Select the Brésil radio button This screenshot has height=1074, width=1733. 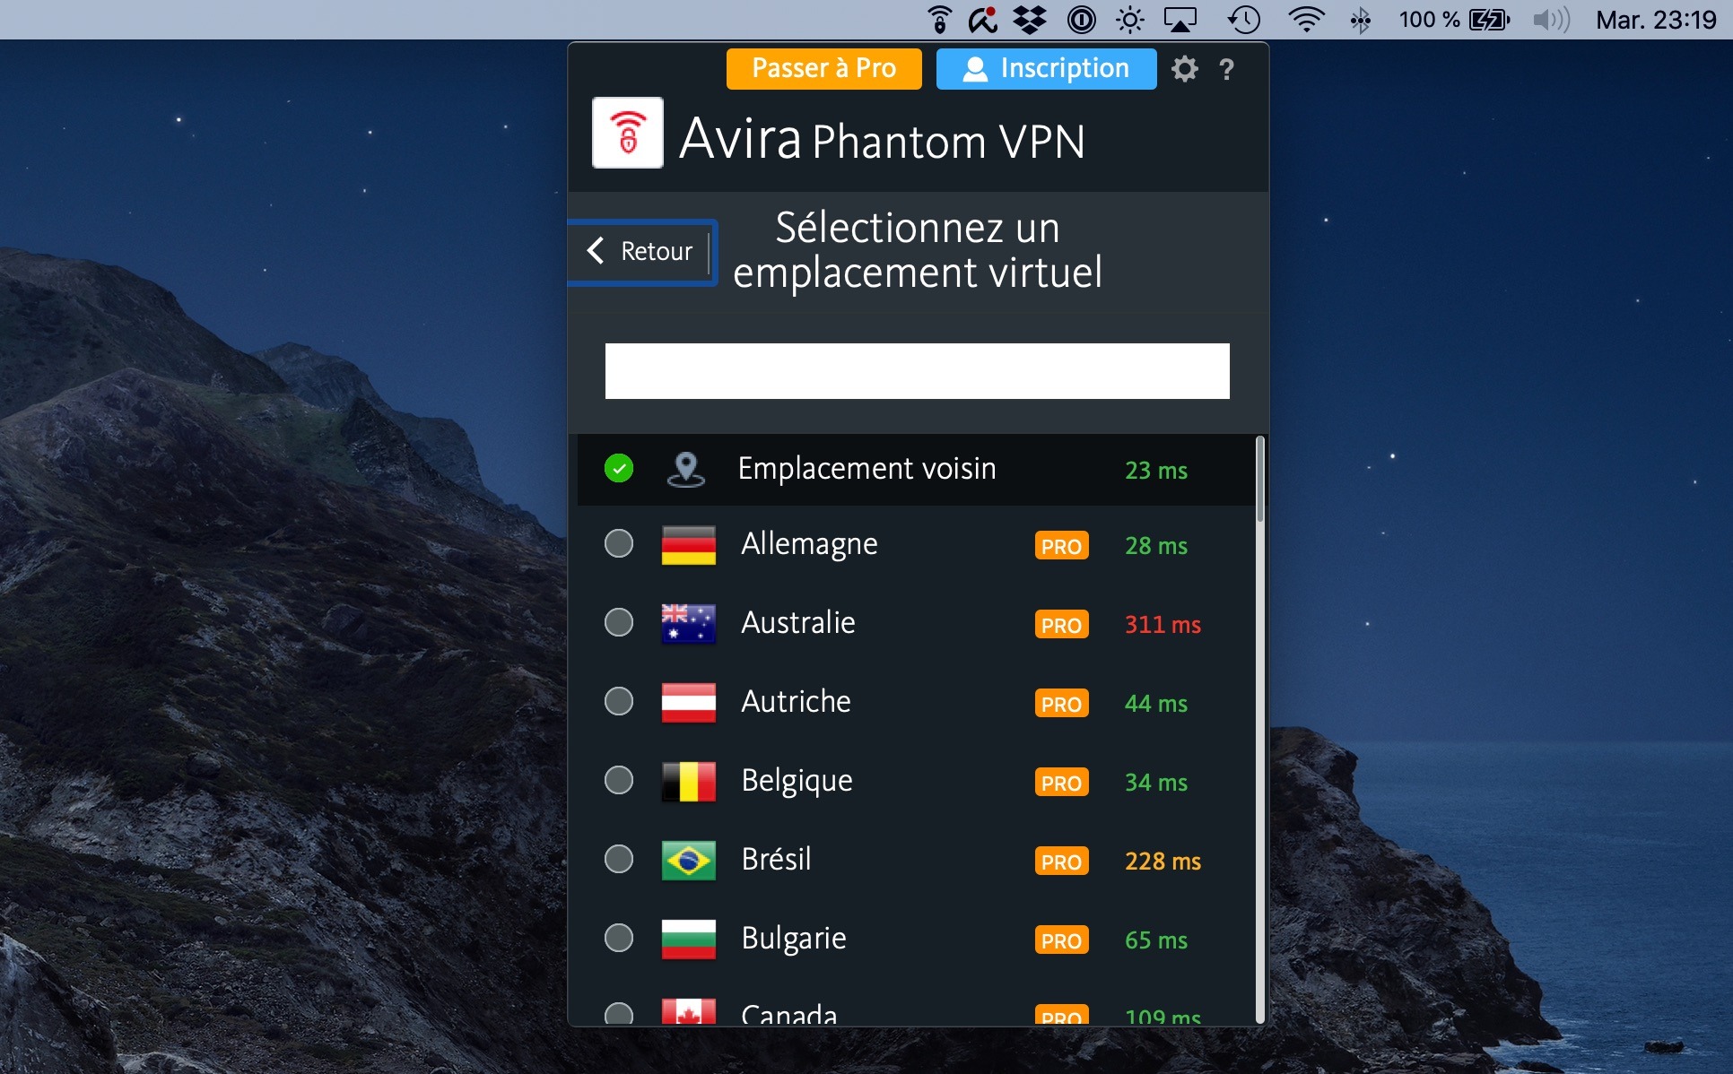[619, 859]
